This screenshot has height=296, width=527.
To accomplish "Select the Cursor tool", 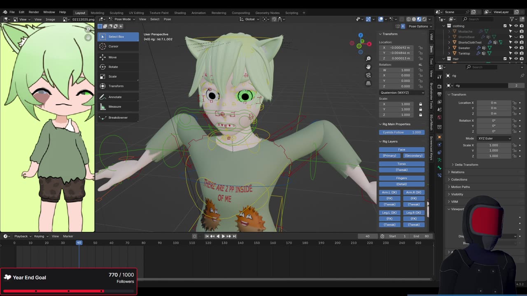I will (x=118, y=46).
